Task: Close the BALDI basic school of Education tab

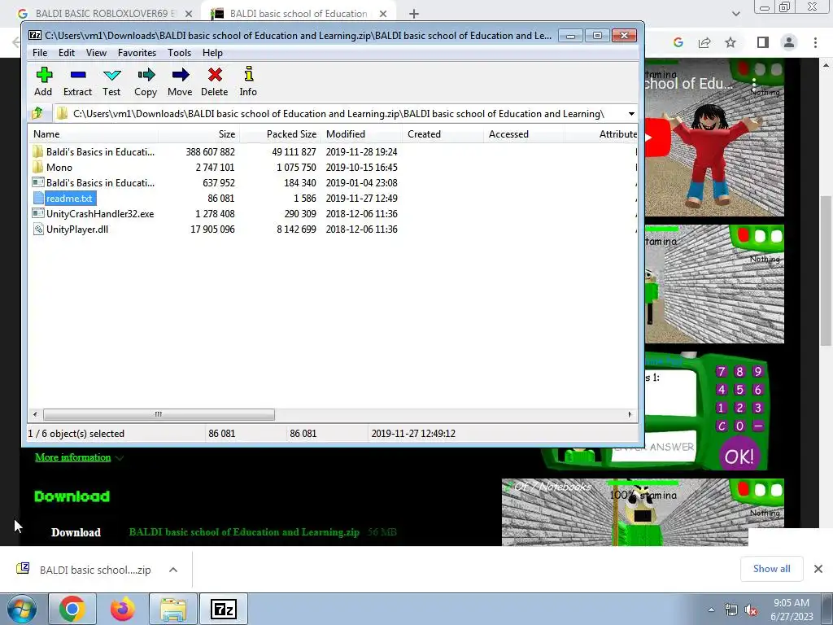Action: pyautogui.click(x=383, y=14)
